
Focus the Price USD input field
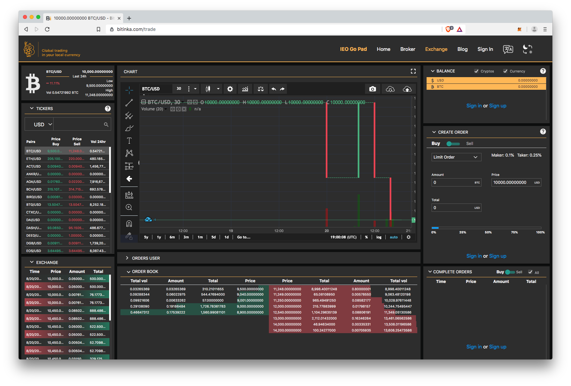(x=516, y=182)
